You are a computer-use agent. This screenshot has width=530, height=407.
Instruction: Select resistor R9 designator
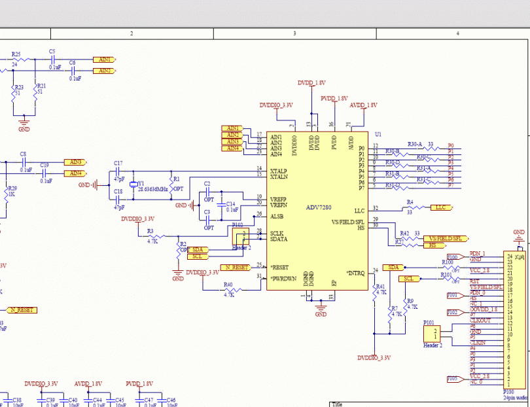coord(410,301)
